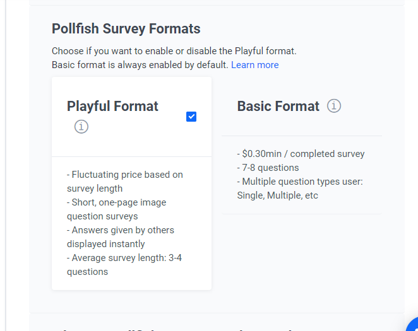This screenshot has height=331, width=418.
Task: Click the cut-off heading at page bottom
Action: pyautogui.click(x=177, y=328)
